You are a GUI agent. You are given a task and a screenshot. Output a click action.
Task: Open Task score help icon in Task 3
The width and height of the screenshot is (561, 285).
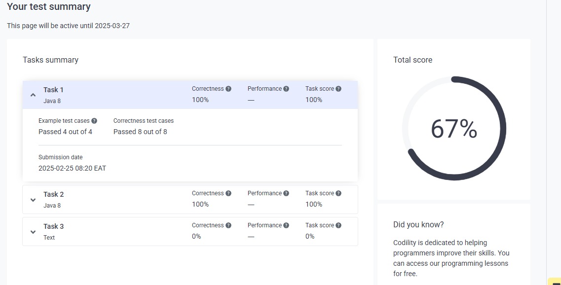pyautogui.click(x=338, y=225)
